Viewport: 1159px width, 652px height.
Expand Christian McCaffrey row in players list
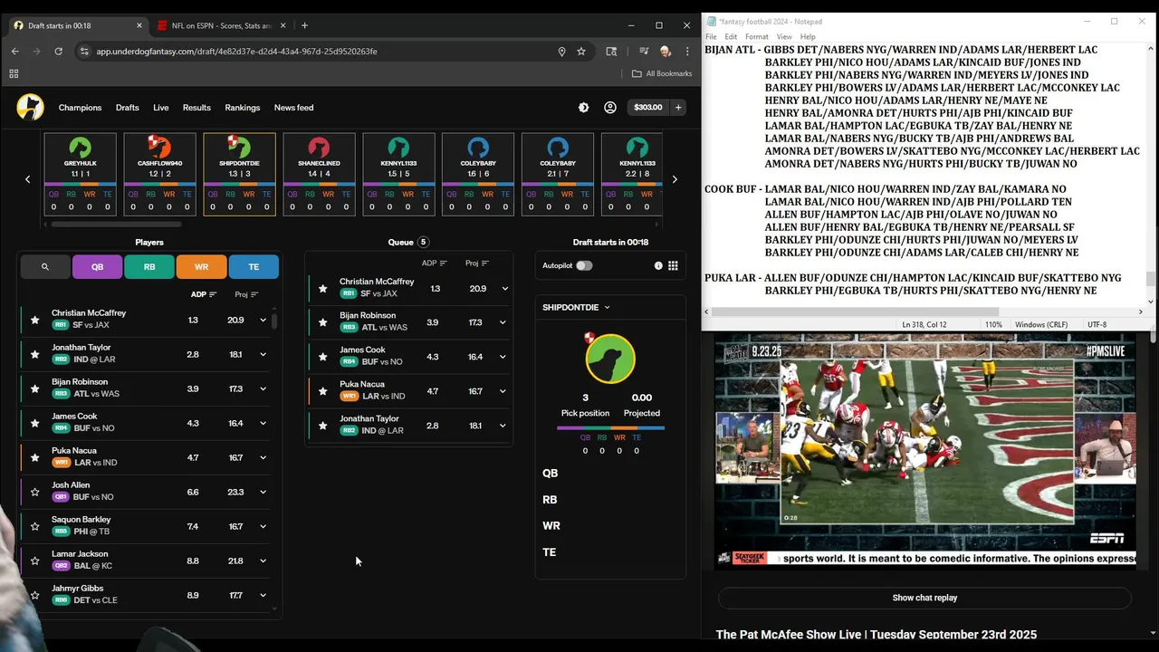point(263,320)
